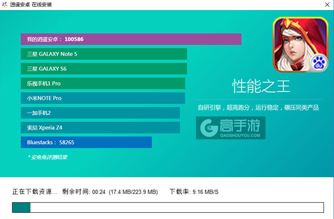Select the Bluestacks: 58265 bar

pyautogui.click(x=86, y=142)
